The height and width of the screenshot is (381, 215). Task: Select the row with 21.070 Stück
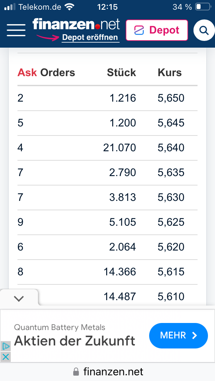(x=107, y=148)
